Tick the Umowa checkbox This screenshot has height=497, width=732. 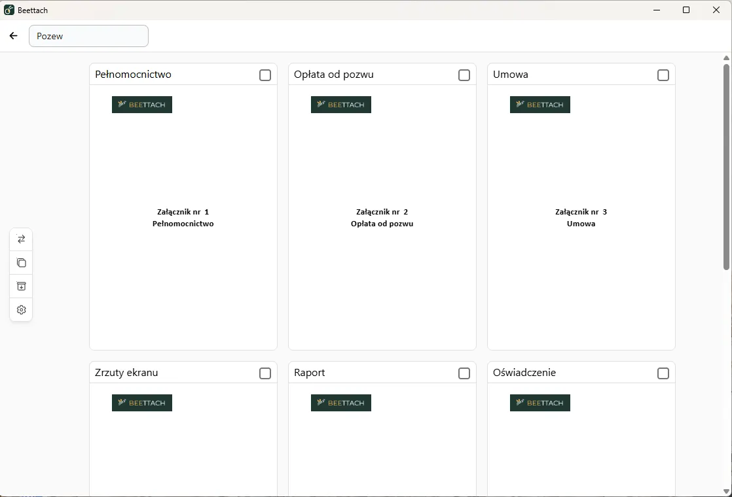coord(663,75)
